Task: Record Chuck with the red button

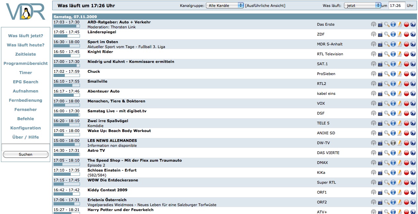Action: tap(406, 74)
